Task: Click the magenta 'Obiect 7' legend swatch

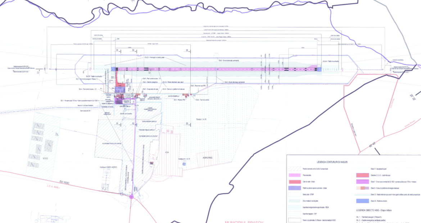Action: coord(362,182)
